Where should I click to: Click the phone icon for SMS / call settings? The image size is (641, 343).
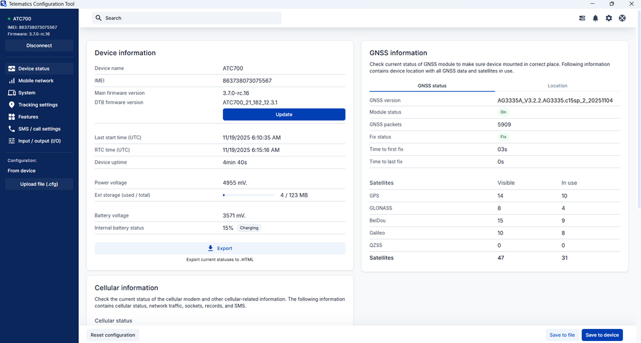(x=12, y=129)
